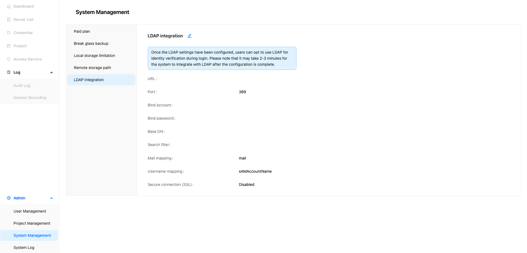Image resolution: width=527 pixels, height=253 pixels.
Task: Open Session Recording under Log
Action: point(30,98)
